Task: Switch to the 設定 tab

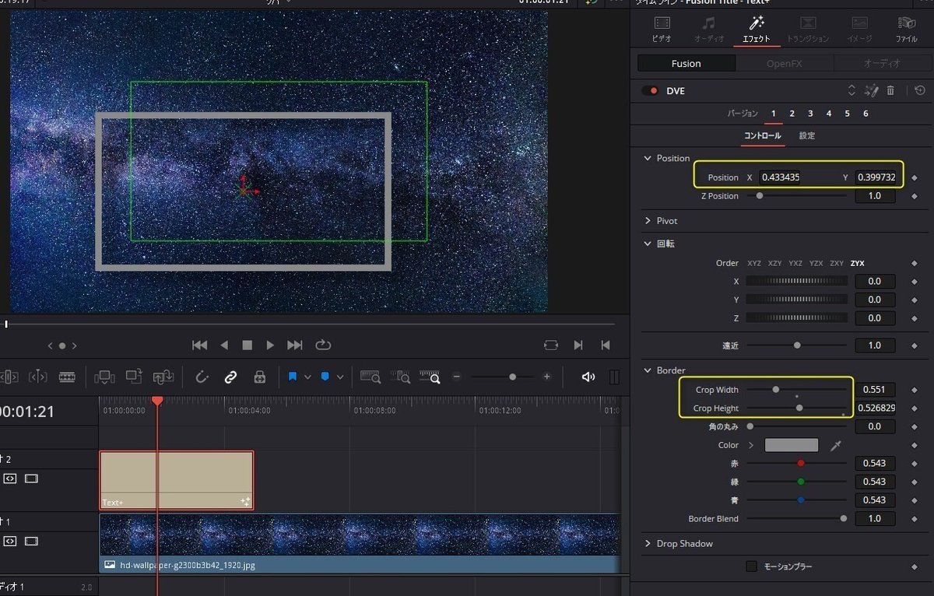Action: coord(807,136)
